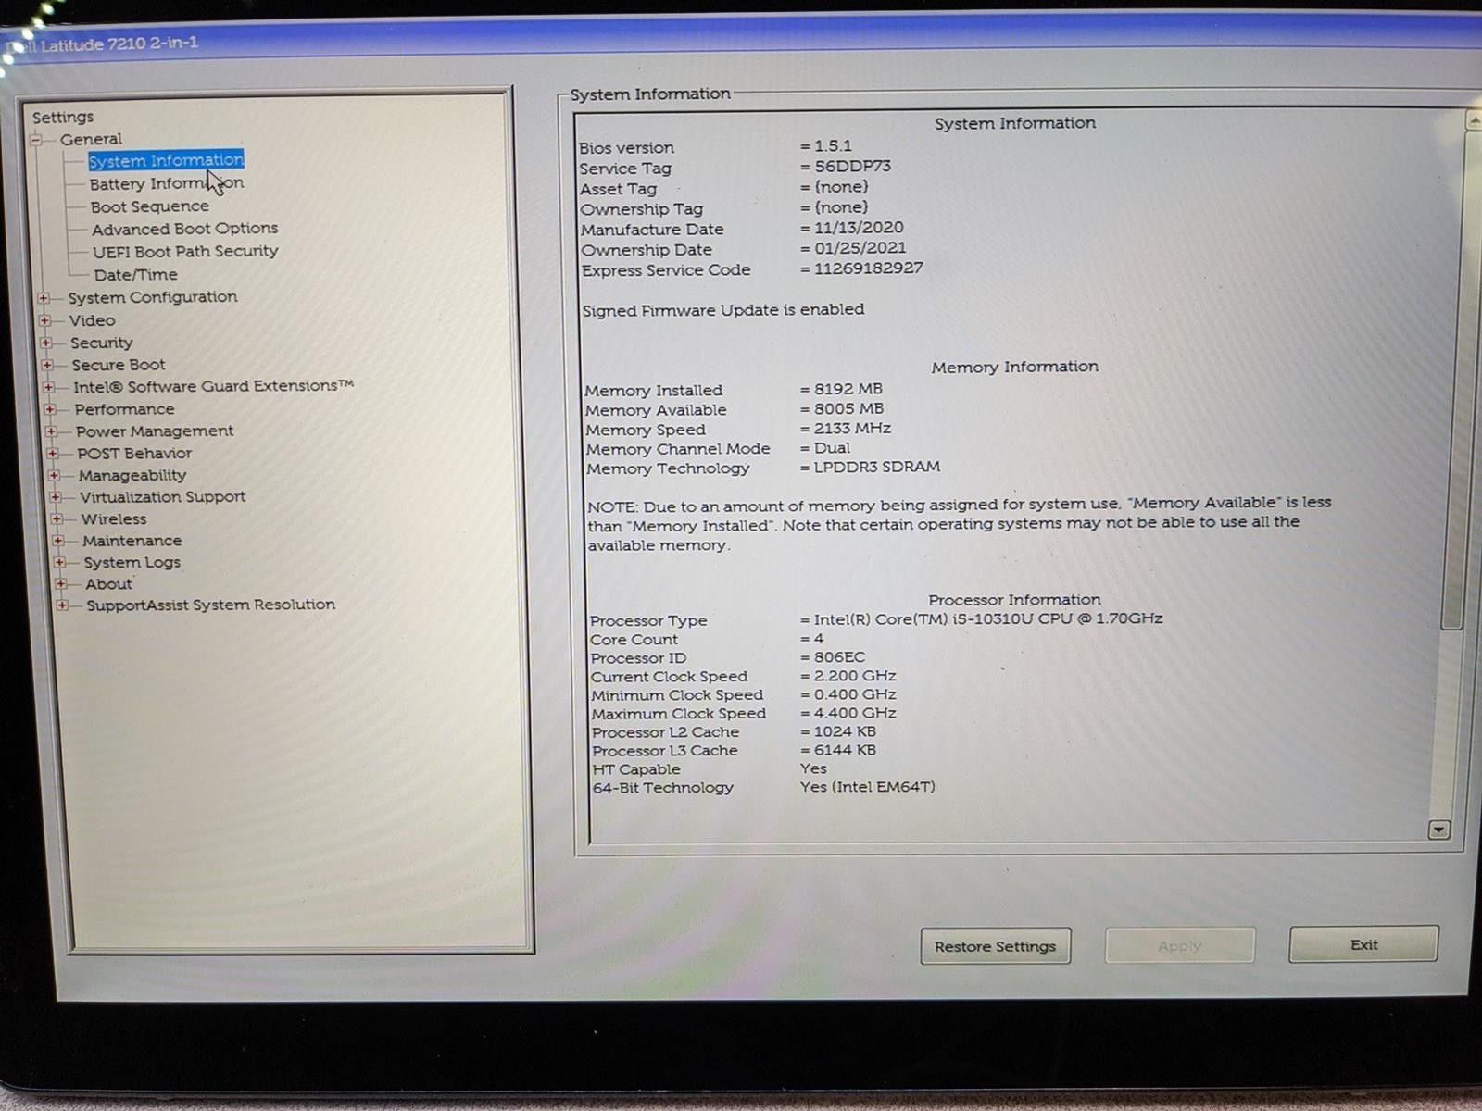Click Processor L3 Cache 6144 KB
The width and height of the screenshot is (1482, 1111).
pyautogui.click(x=845, y=750)
